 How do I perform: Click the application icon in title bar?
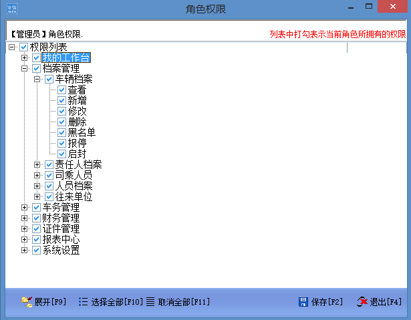point(12,9)
